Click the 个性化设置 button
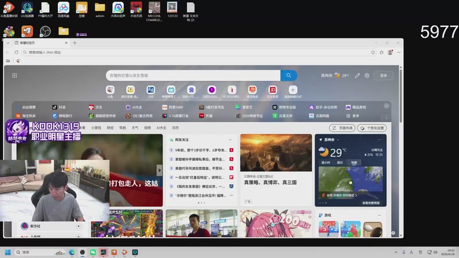Image resolution: width=459 pixels, height=258 pixels. click(372, 128)
